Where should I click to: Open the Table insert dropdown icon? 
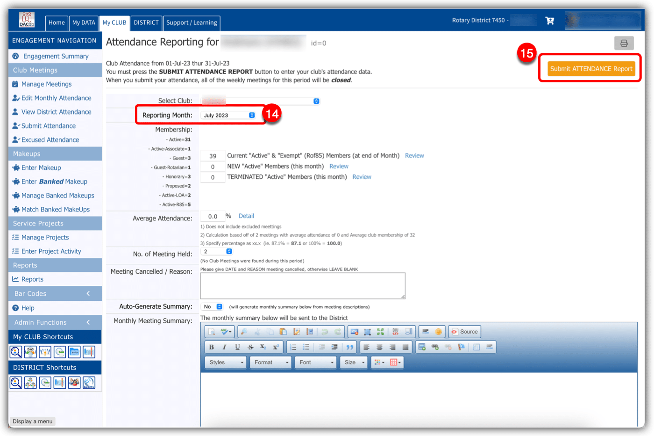(396, 363)
